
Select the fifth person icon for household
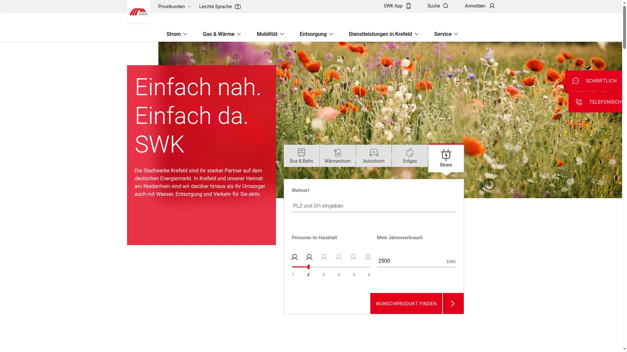(x=353, y=257)
